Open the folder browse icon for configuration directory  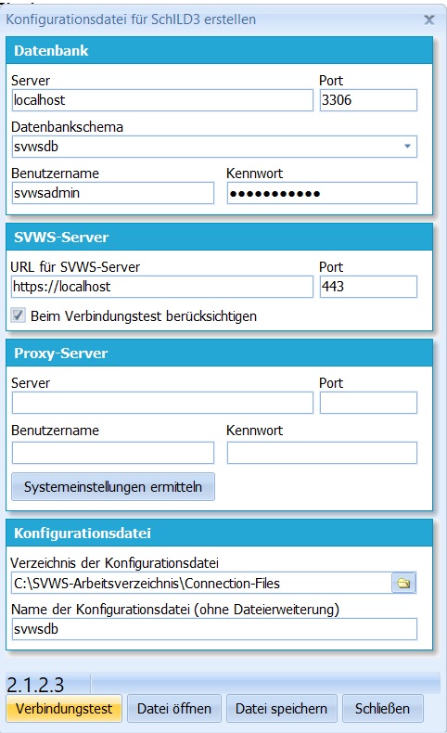pyautogui.click(x=403, y=583)
